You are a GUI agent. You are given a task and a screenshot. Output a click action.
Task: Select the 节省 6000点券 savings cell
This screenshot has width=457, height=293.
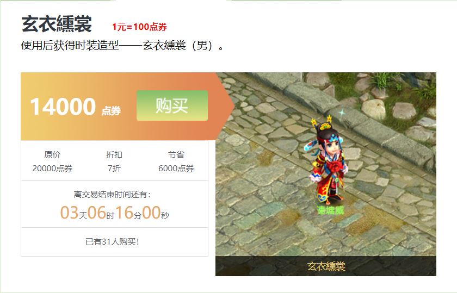click(176, 161)
